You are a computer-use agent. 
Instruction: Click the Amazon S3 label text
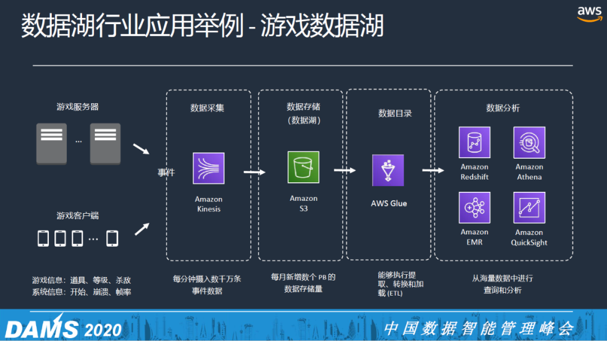click(x=303, y=203)
